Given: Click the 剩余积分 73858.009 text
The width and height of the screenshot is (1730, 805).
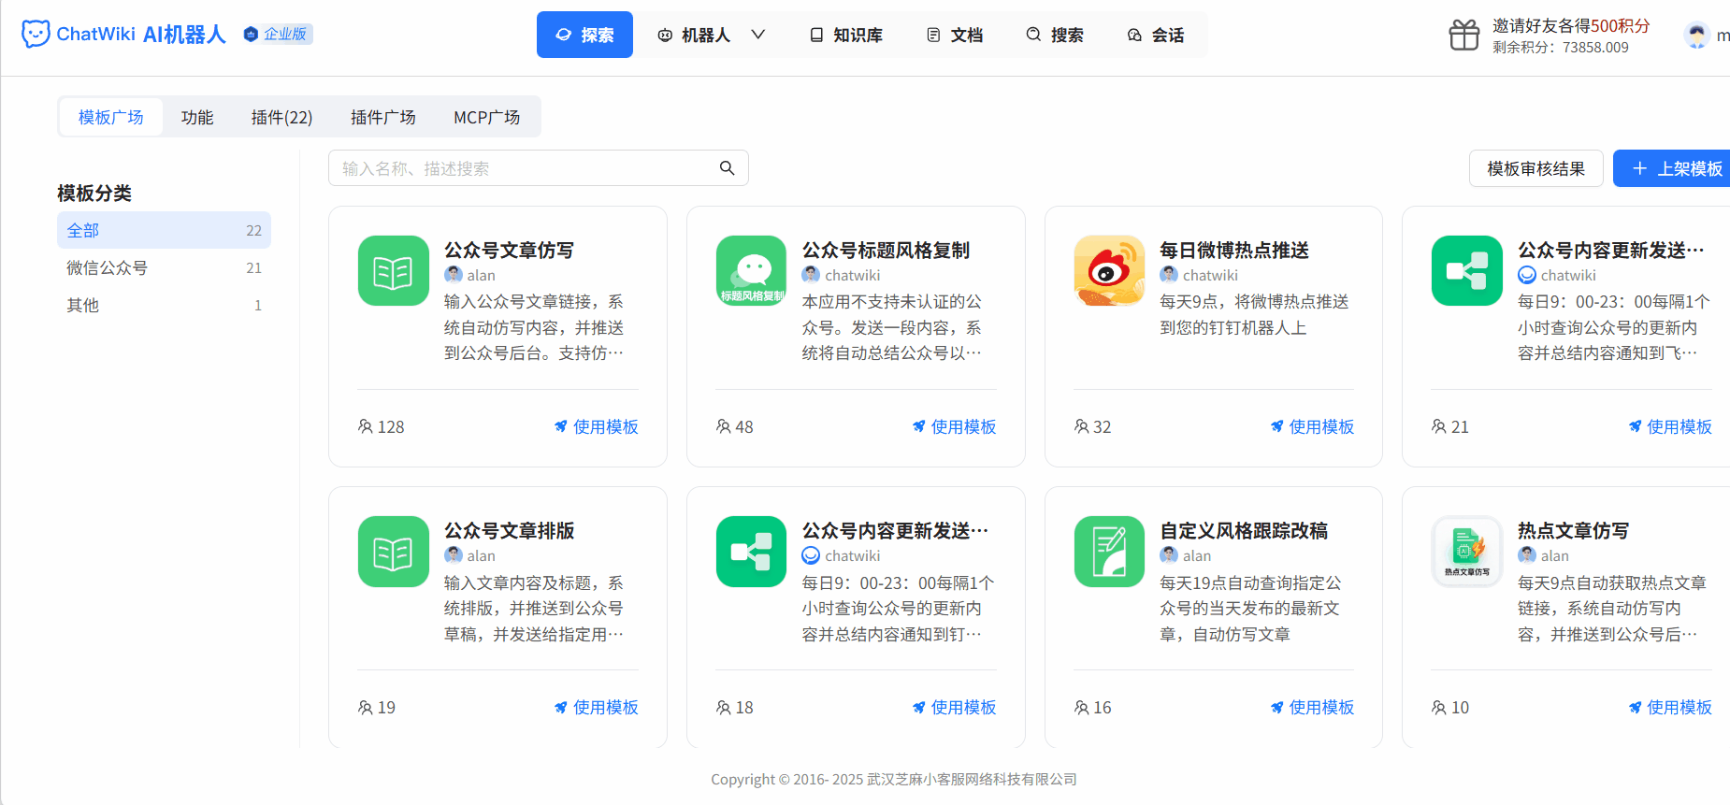Looking at the screenshot, I should pos(1561,48).
